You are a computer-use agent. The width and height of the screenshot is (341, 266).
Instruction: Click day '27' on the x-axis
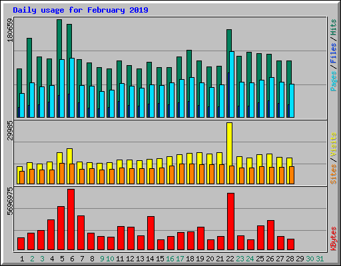(280, 259)
